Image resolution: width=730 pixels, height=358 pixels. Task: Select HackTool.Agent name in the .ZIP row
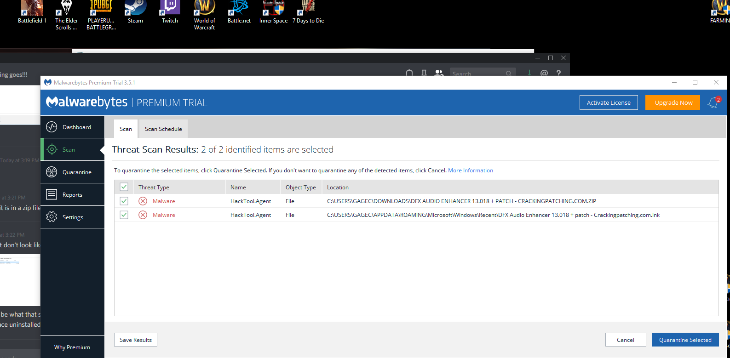click(251, 201)
